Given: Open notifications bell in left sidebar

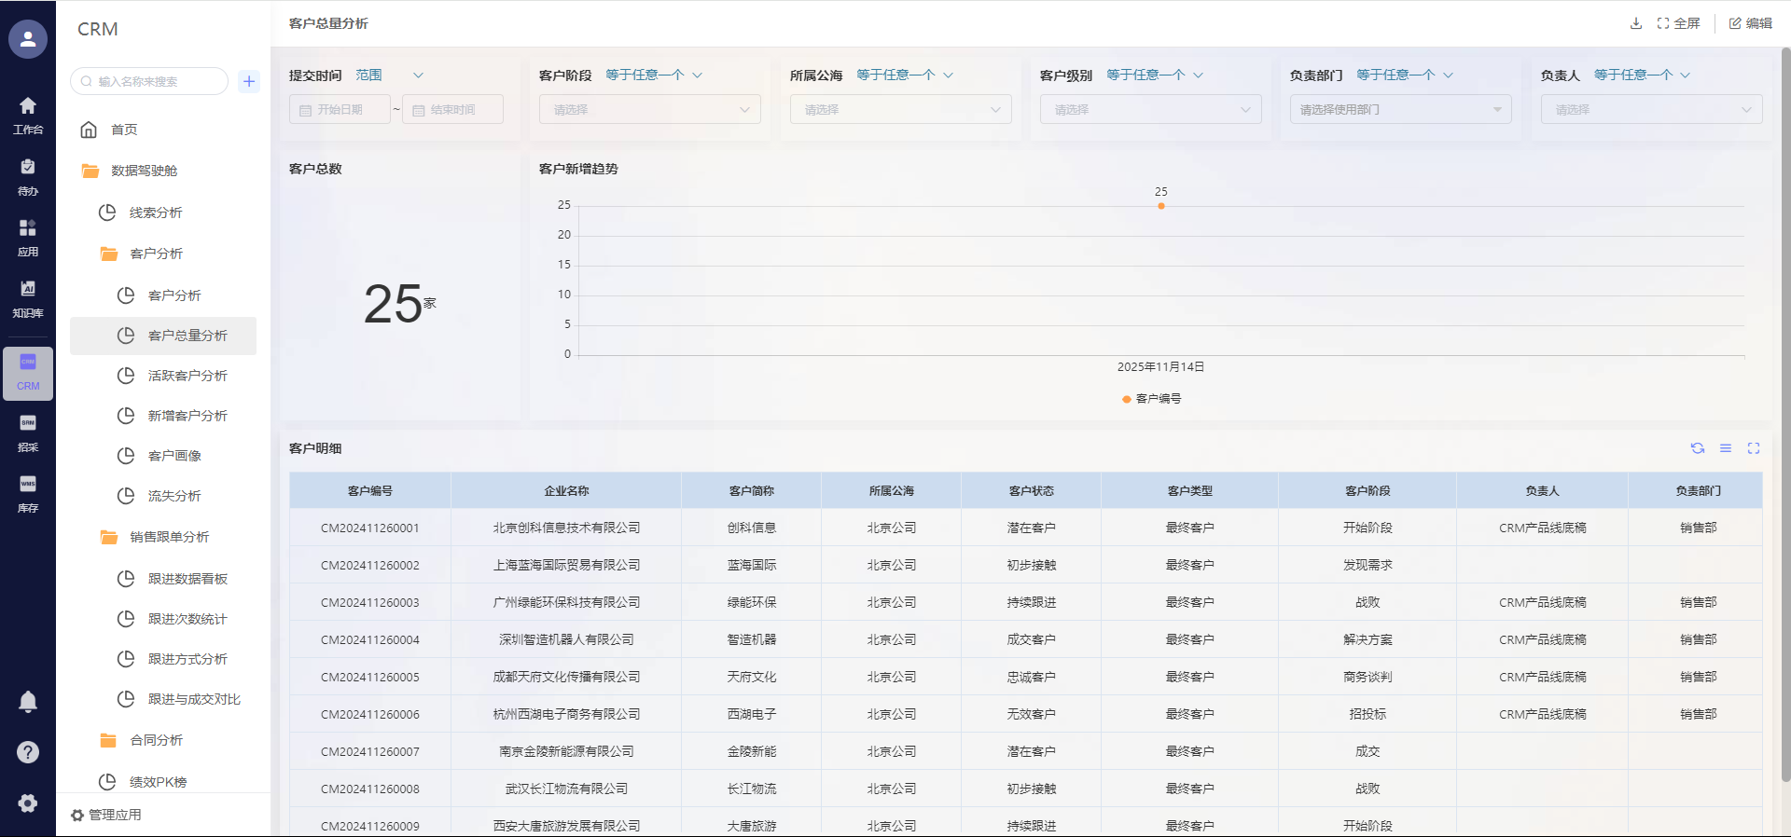Looking at the screenshot, I should tap(28, 702).
